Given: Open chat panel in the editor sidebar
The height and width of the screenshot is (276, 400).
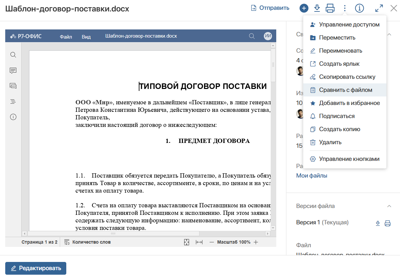Looking at the screenshot, I should 13,86.
